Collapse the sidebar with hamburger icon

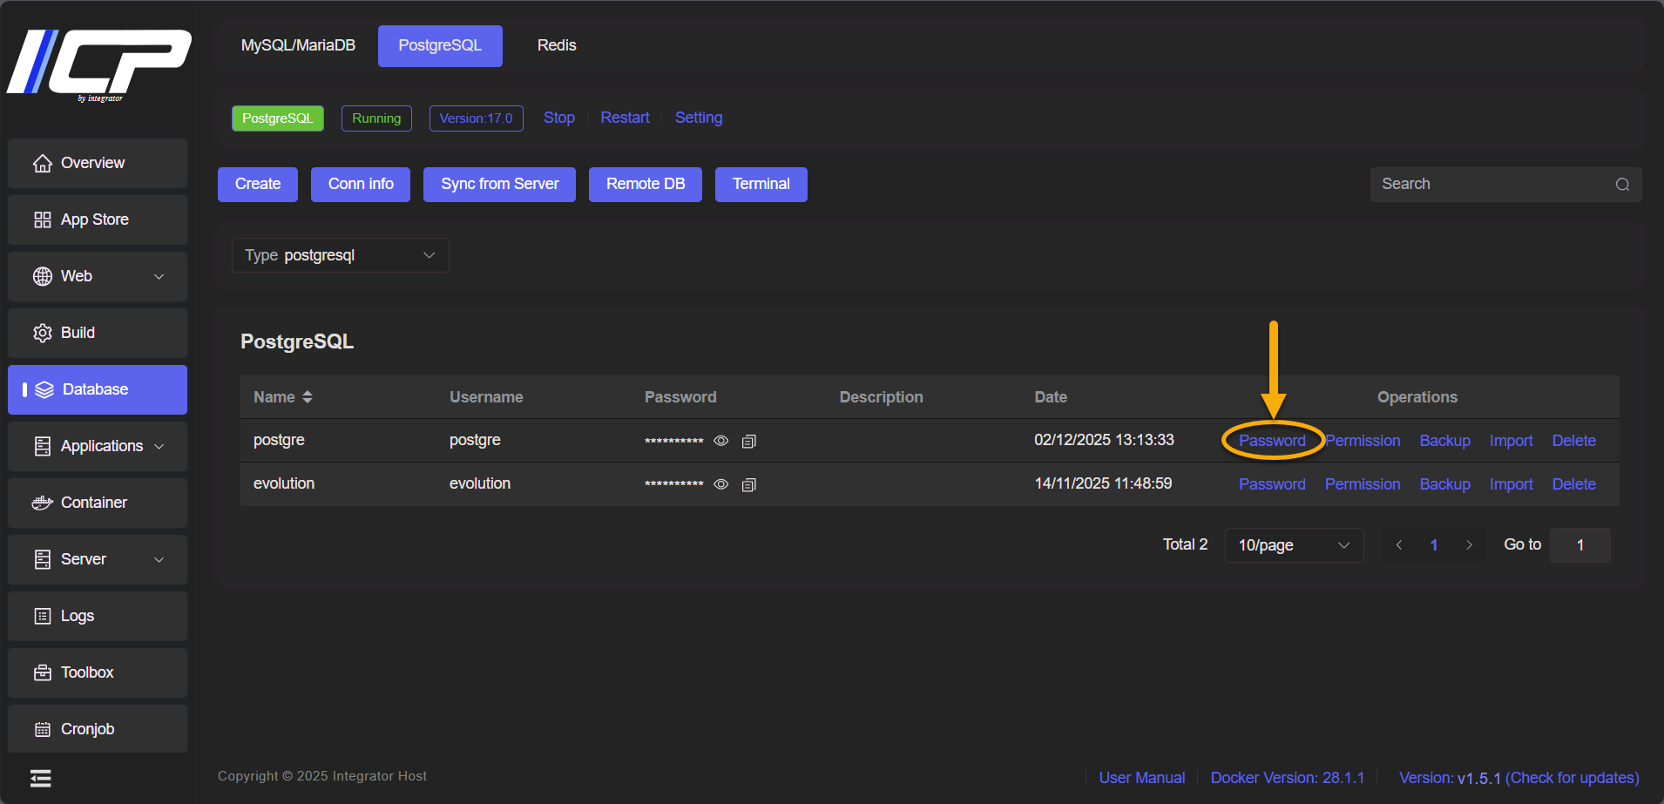(41, 778)
